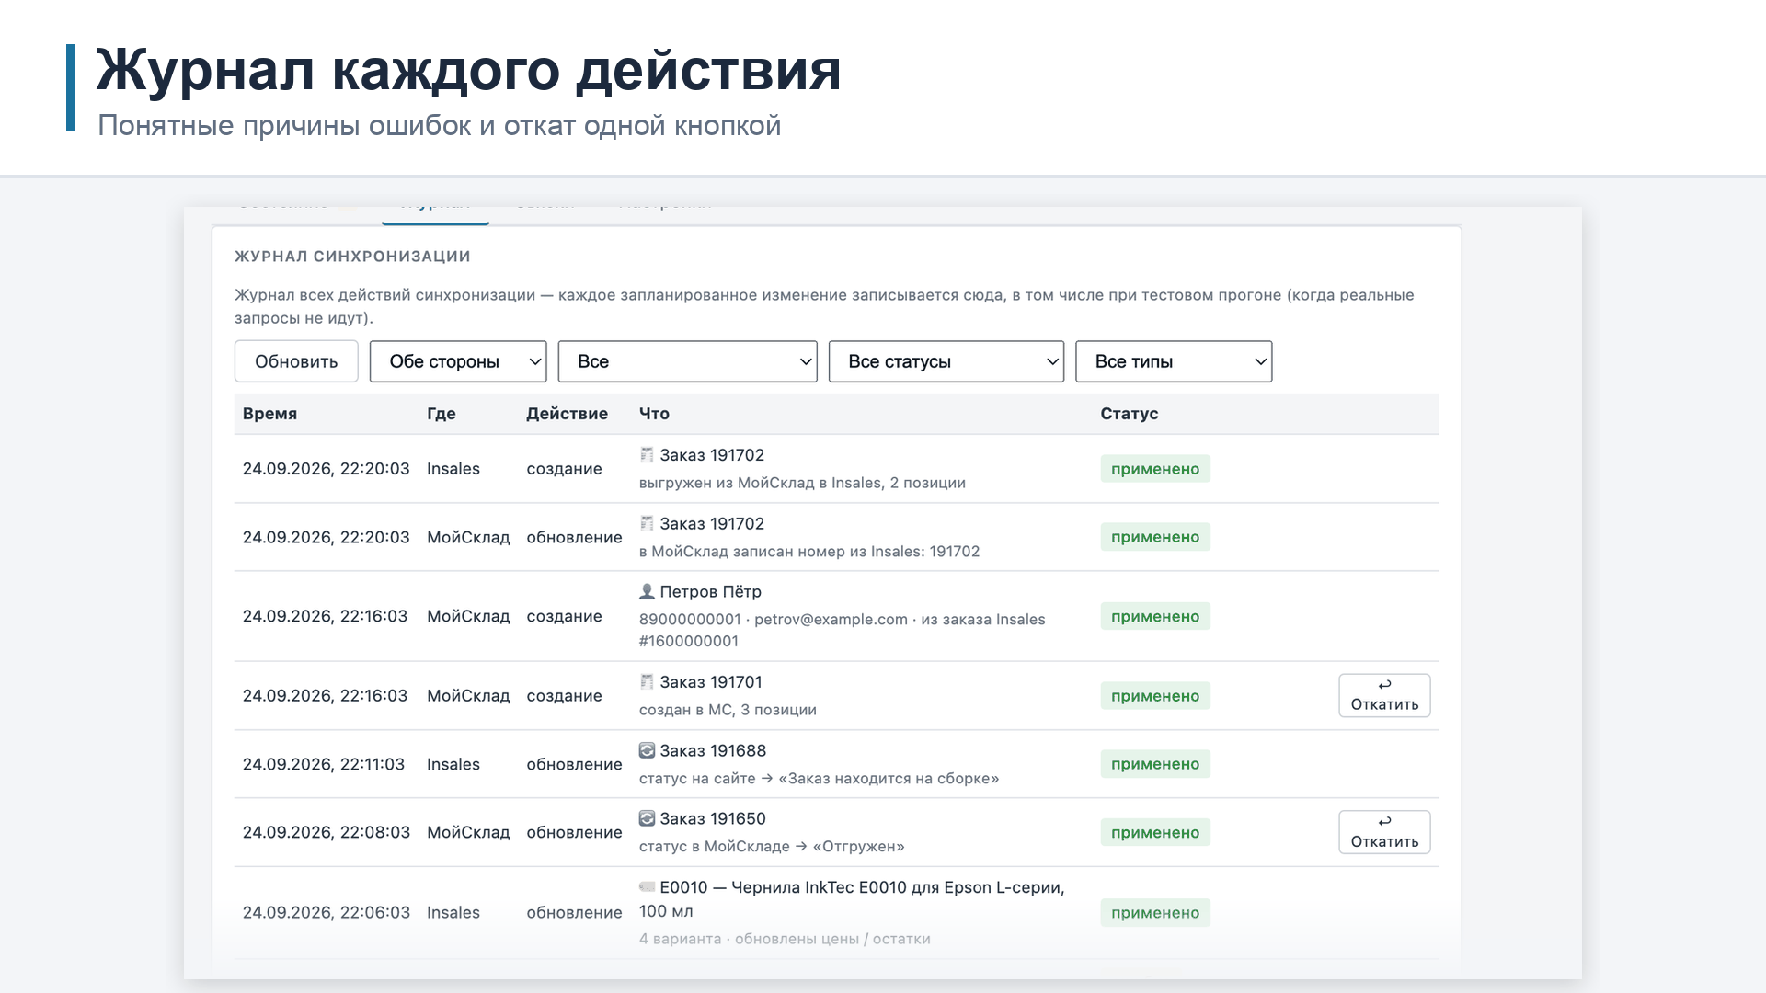The height and width of the screenshot is (993, 1766).
Task: Click sync icon beside Заказ 191688
Action: coord(647,750)
